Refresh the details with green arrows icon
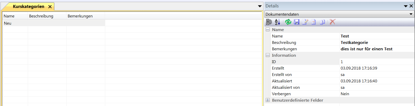The image size is (415, 106). pos(288,22)
